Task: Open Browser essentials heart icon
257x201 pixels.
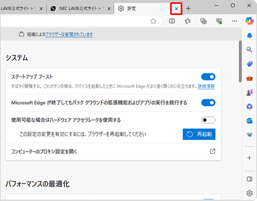Action: pyautogui.click(x=219, y=21)
